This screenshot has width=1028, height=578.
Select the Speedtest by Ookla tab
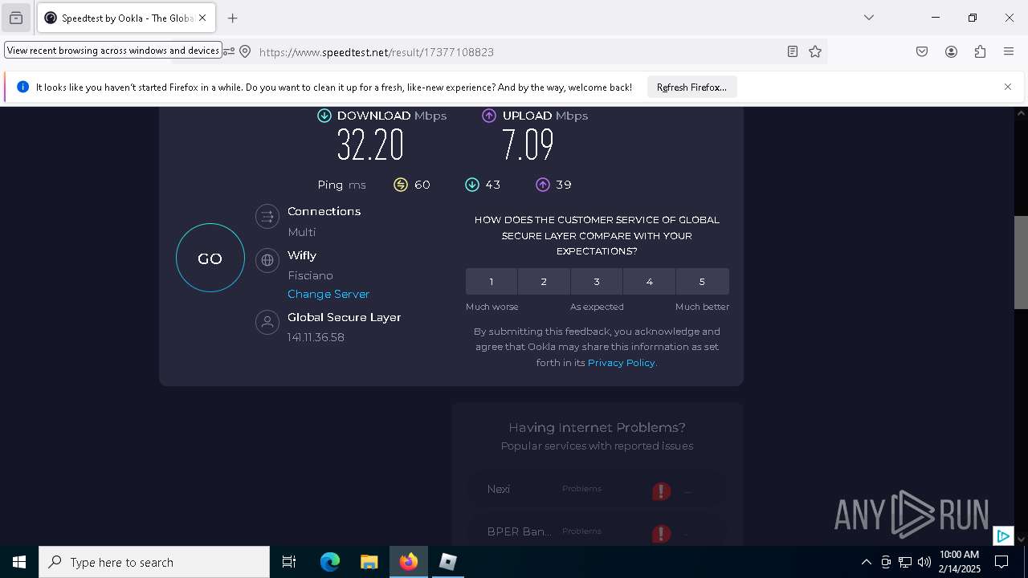[x=126, y=18]
